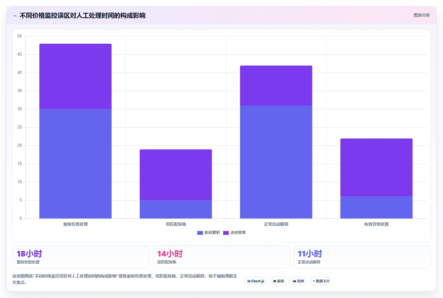This screenshot has height=298, width=443.
Task: Click the 图表分析 label in the header
Action: click(422, 15)
